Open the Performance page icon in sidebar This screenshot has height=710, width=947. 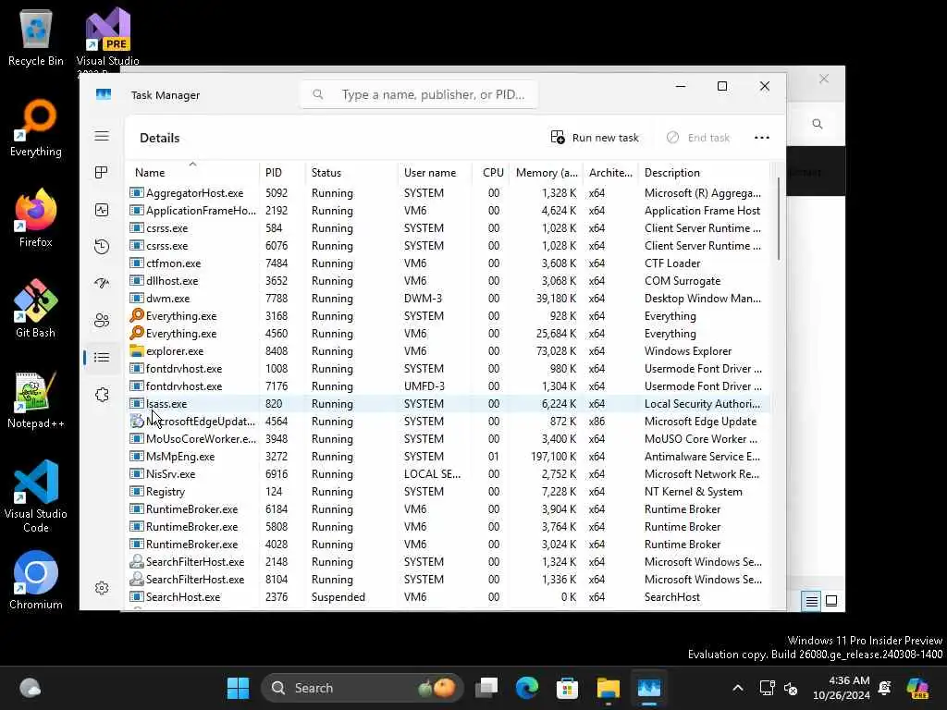pyautogui.click(x=102, y=210)
